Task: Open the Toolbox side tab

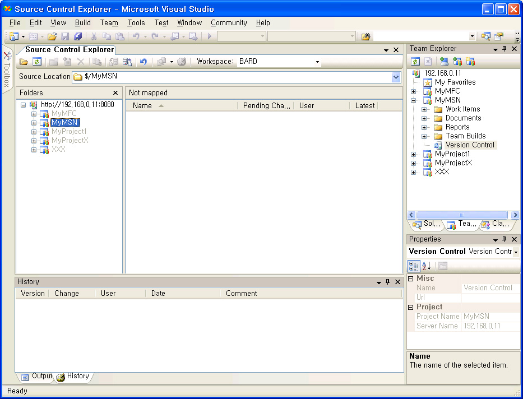Action: [7, 69]
